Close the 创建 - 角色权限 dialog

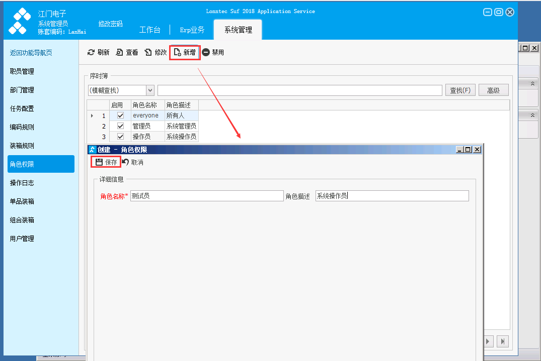(x=477, y=149)
